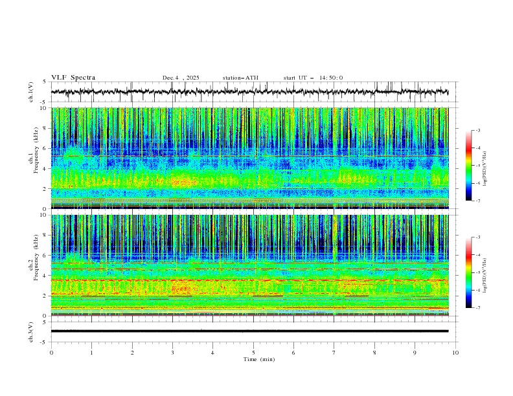Click the "-7" tick on ch.2 colorbar
This screenshot has height=396, width=513.
pyautogui.click(x=478, y=308)
